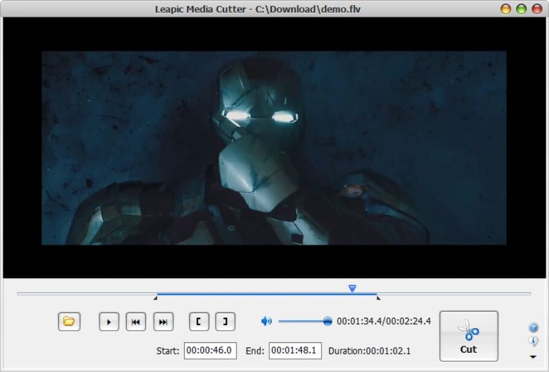Close window with red button
Viewport: 549px width, 372px height.
pos(537,9)
